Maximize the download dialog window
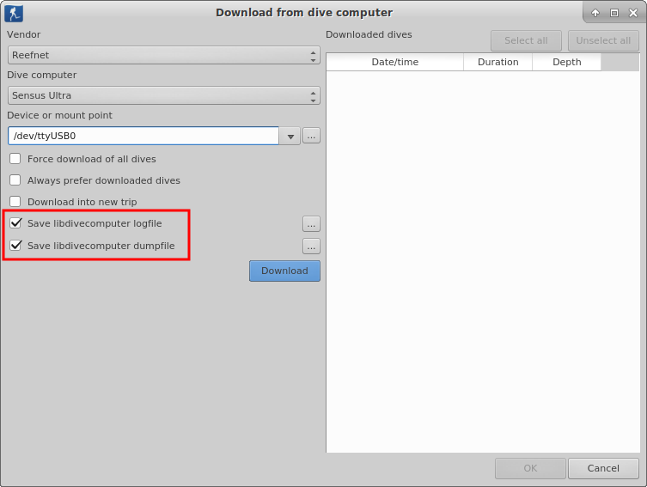Viewport: 647px width, 487px height. point(614,13)
